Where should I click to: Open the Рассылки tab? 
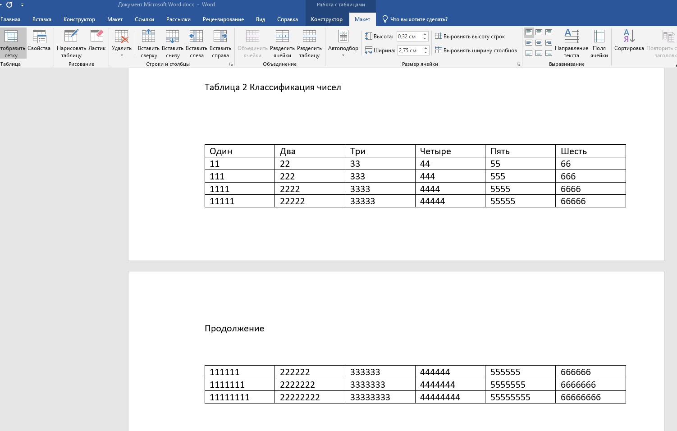[x=178, y=19]
